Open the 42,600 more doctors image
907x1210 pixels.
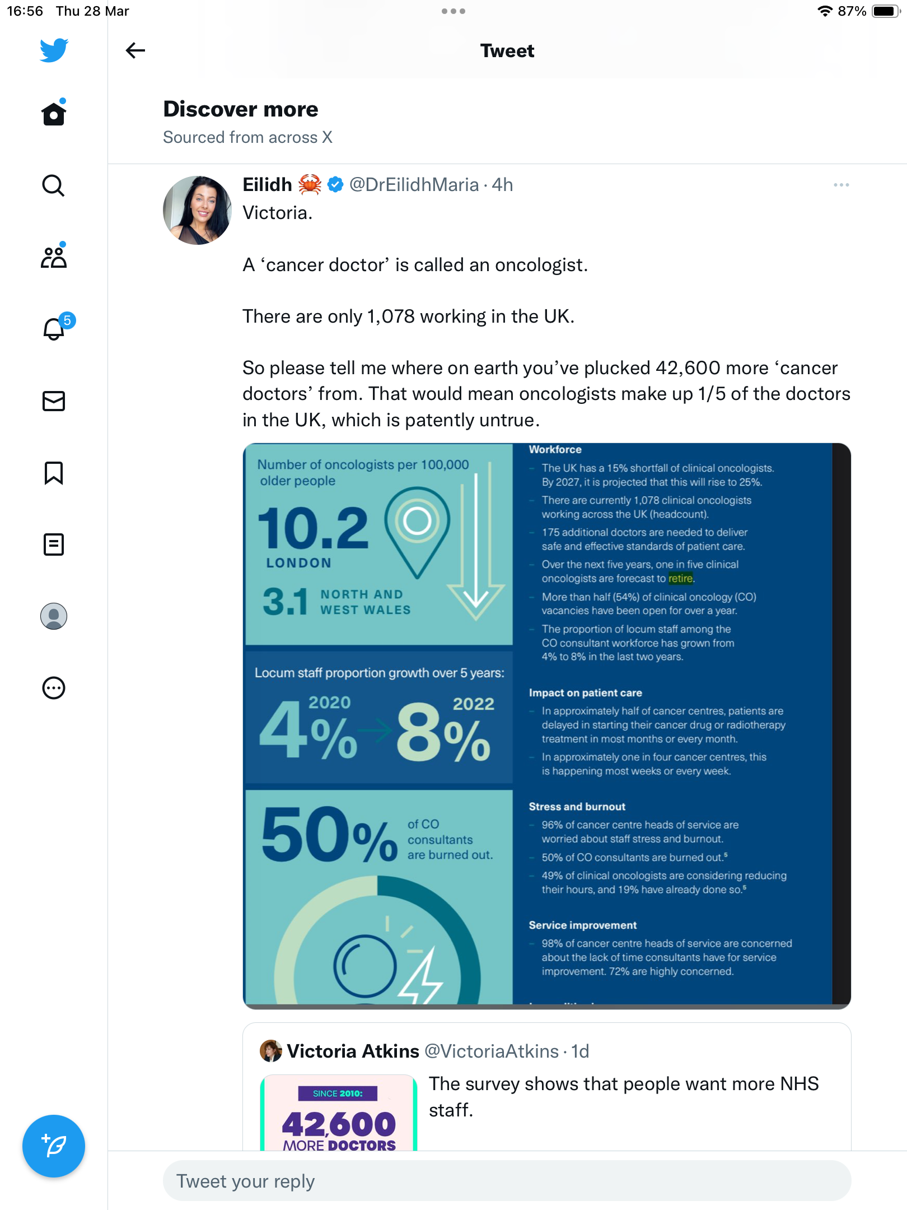click(x=339, y=1113)
